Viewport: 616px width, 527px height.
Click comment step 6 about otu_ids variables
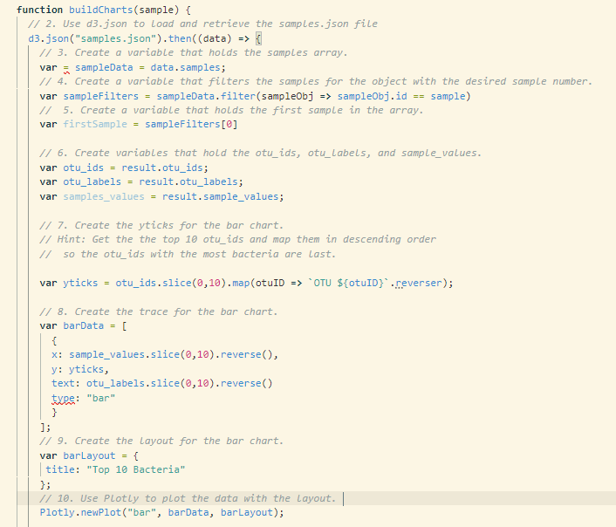[261, 153]
